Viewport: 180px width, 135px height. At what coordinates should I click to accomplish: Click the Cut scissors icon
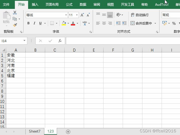(15, 13)
